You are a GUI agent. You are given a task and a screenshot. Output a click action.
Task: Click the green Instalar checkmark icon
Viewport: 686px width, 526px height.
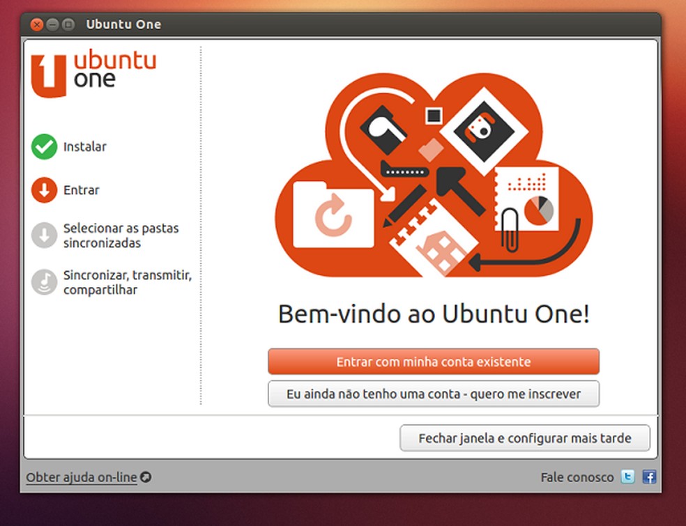point(44,146)
